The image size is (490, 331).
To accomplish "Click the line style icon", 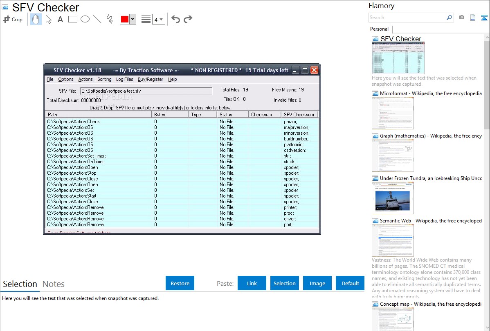I will (x=146, y=19).
